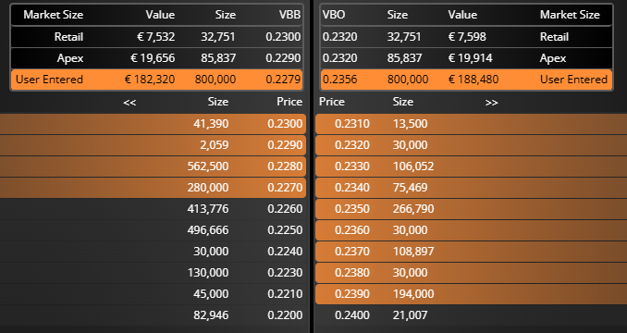Click the Retail bid market size row
This screenshot has width=627, height=333.
click(157, 37)
